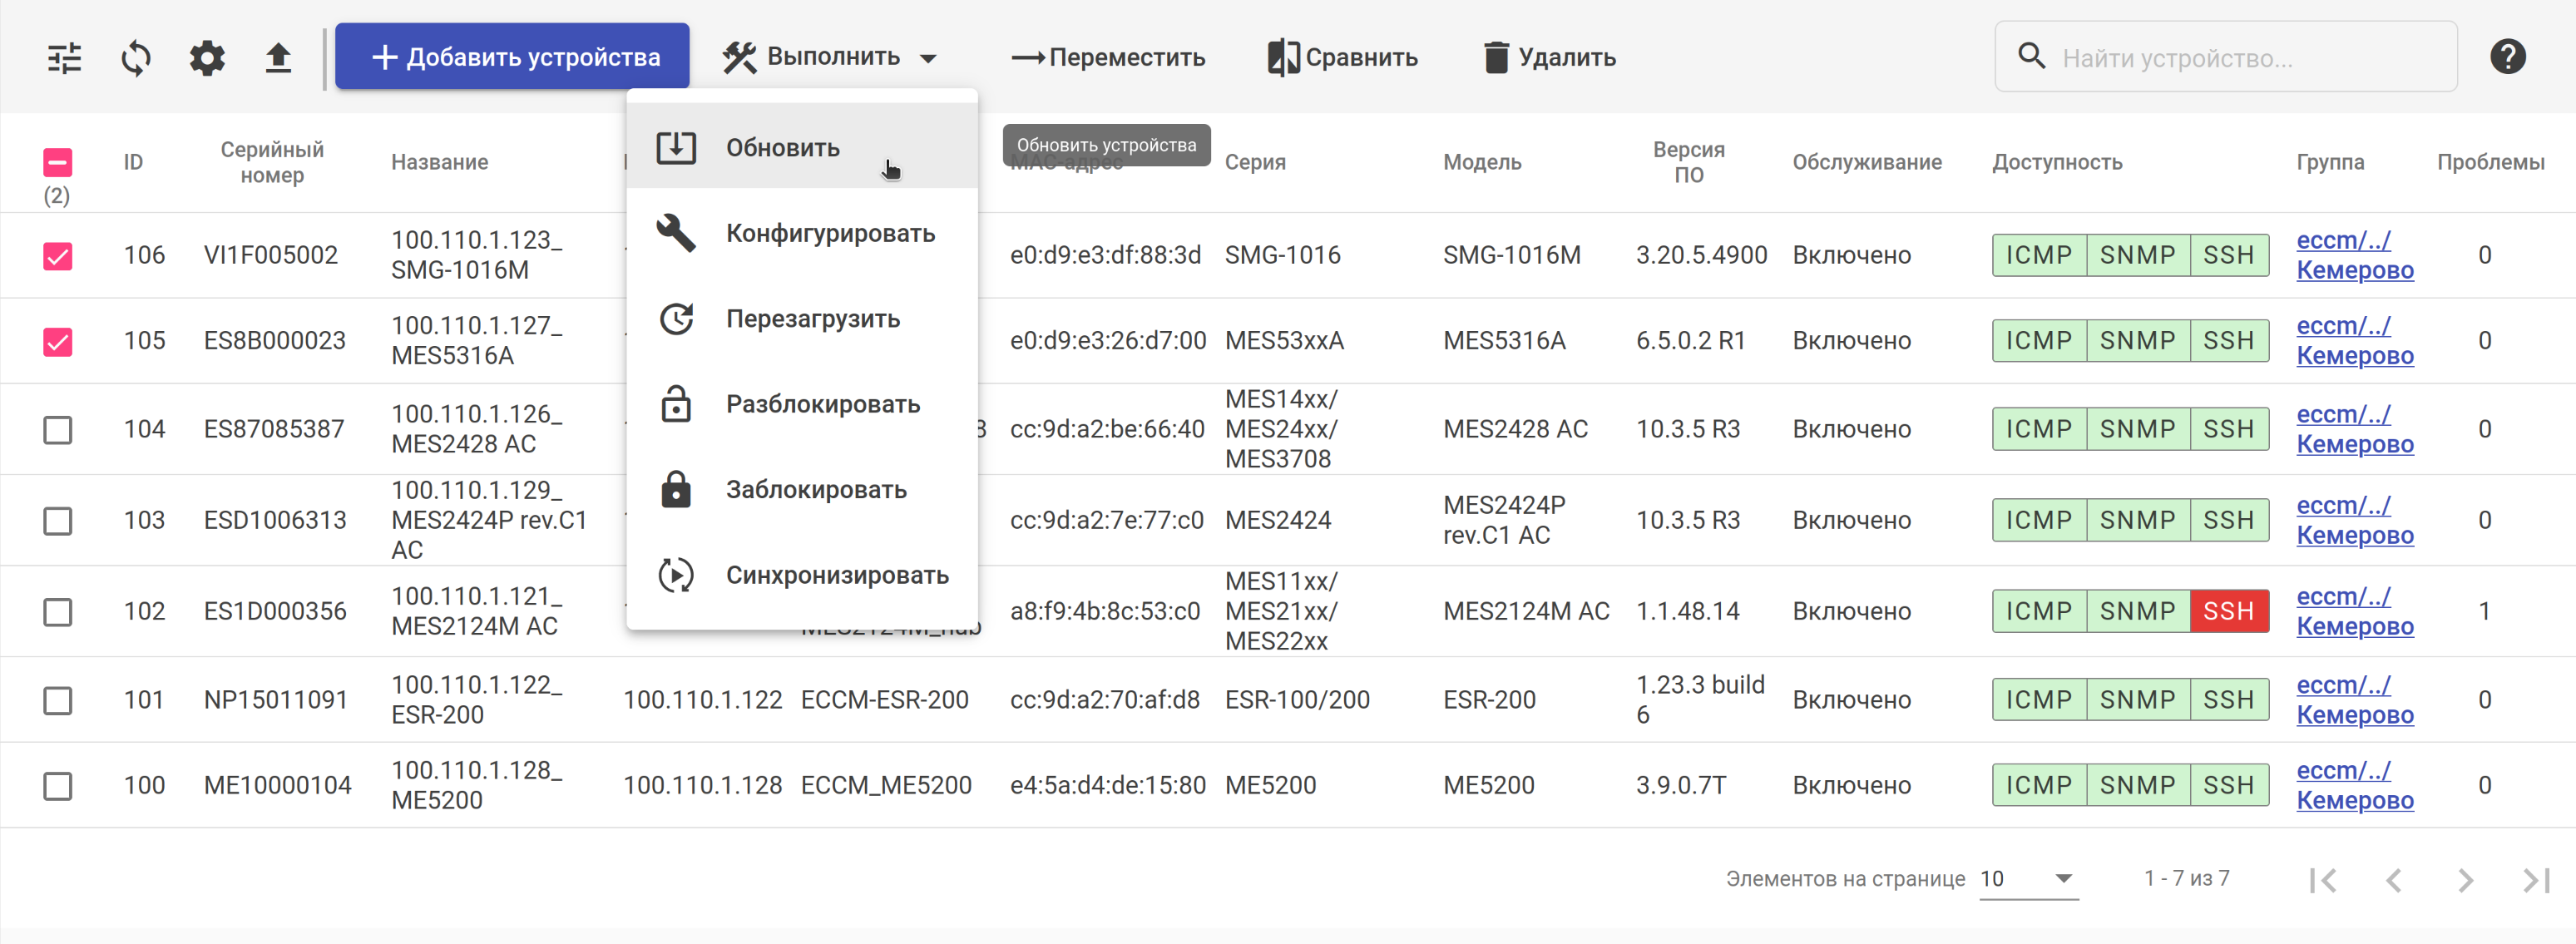Go to next page arrow in pagination

(2464, 880)
